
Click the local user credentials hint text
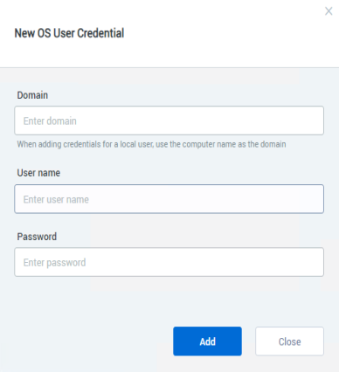[x=151, y=144]
